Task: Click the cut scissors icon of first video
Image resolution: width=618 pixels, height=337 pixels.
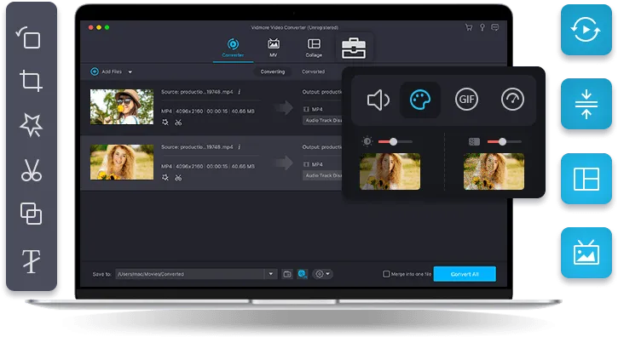Action: pos(178,123)
